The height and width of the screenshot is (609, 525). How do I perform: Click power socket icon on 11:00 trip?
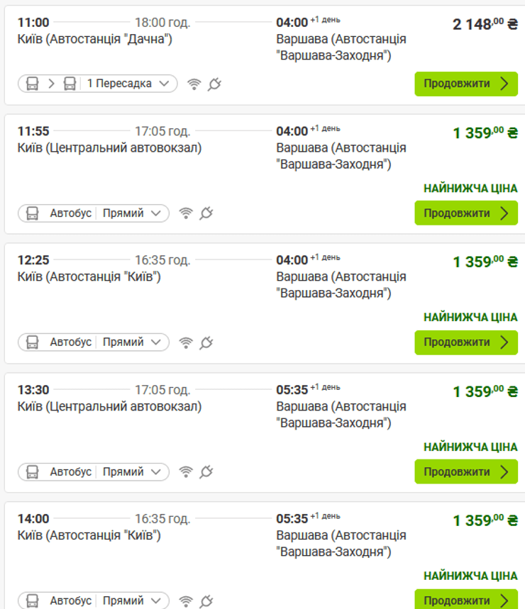(214, 84)
